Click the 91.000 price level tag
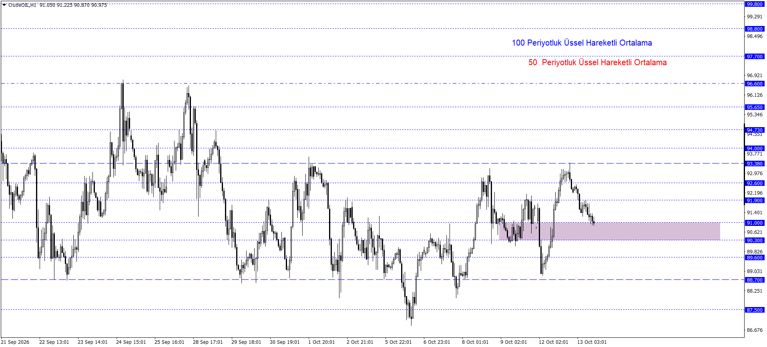 point(755,223)
